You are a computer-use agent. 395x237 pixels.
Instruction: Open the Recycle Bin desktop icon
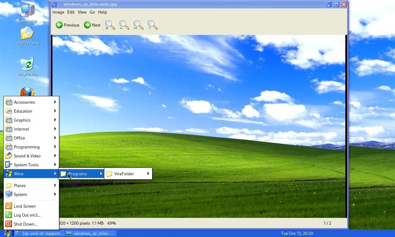click(27, 66)
